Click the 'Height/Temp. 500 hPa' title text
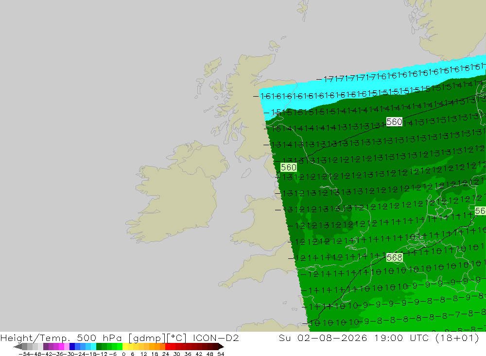Image resolution: width=486 pixels, height=356 pixels. pos(61,338)
